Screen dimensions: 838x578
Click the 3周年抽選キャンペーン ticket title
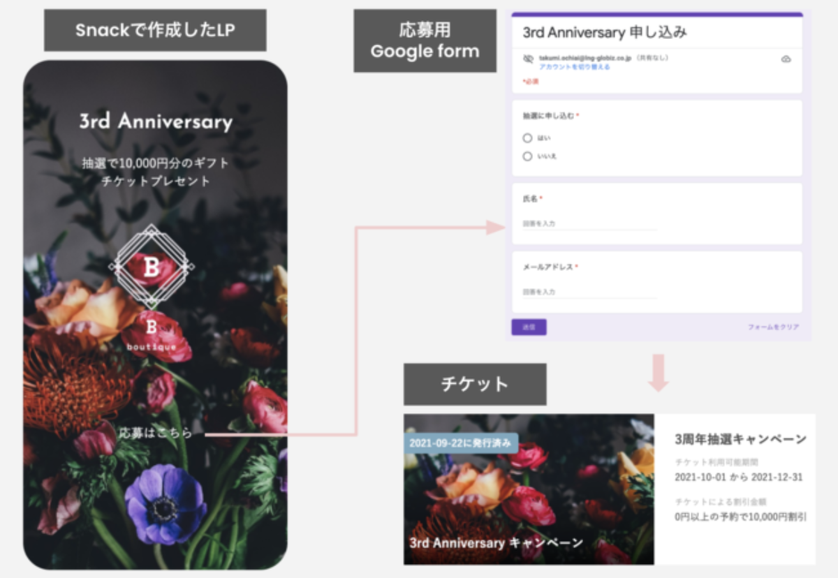(740, 439)
